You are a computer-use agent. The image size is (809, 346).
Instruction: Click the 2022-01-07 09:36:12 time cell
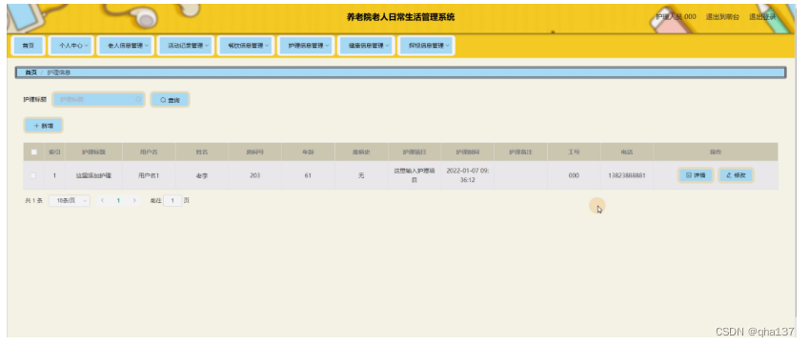click(468, 175)
